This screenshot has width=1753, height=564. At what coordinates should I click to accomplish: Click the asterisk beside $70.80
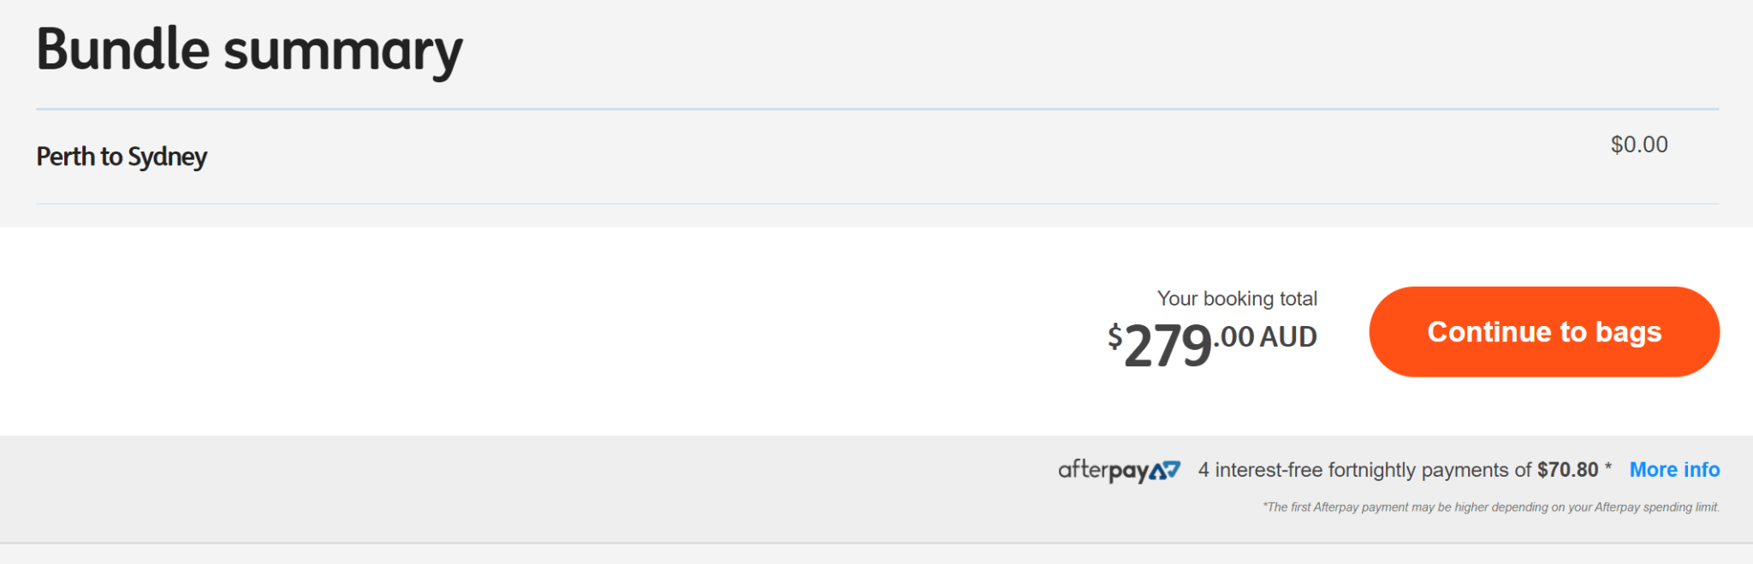(x=1608, y=466)
